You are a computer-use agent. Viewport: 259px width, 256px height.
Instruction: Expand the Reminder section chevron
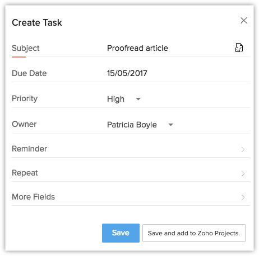point(243,149)
